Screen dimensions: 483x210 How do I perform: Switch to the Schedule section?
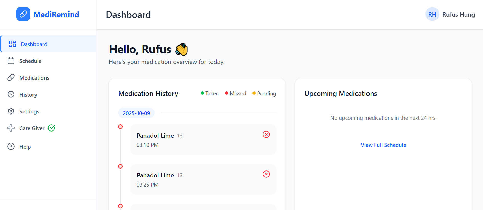pos(30,61)
